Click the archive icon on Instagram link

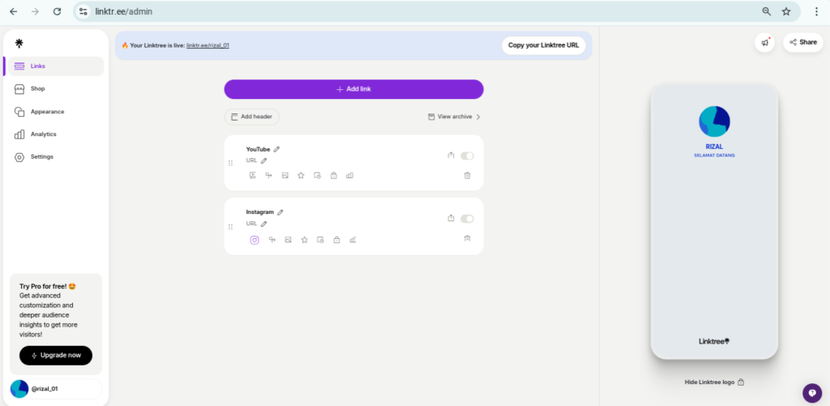pyautogui.click(x=468, y=238)
